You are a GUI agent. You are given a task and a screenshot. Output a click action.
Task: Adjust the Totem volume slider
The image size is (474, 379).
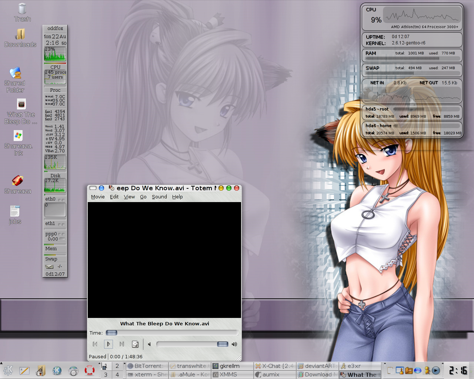tap(192, 344)
